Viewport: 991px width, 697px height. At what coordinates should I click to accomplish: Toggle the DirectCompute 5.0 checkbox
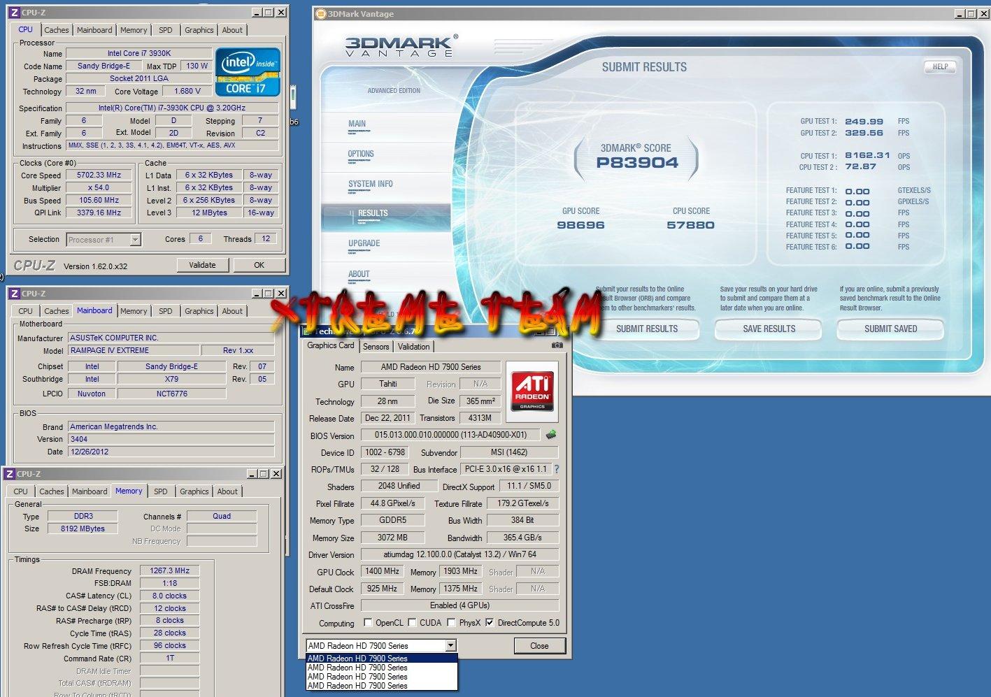tap(490, 622)
